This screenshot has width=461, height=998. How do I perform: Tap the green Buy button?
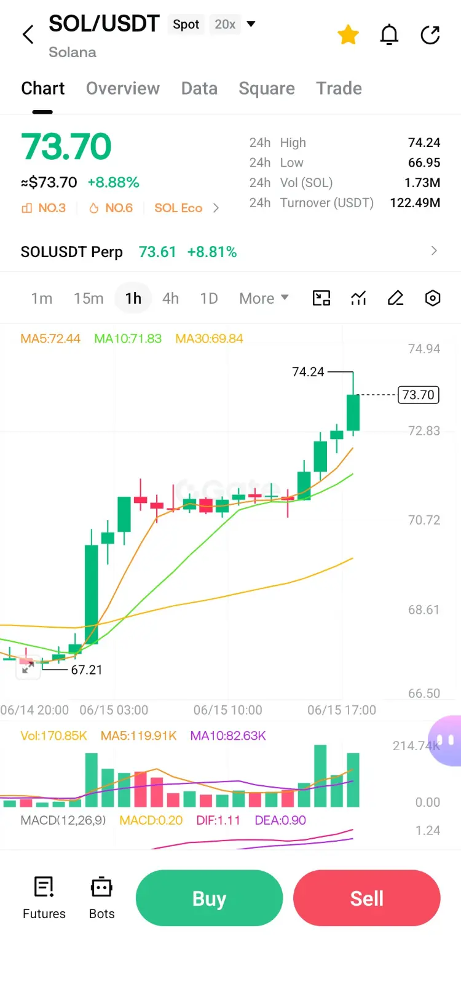coord(209,898)
